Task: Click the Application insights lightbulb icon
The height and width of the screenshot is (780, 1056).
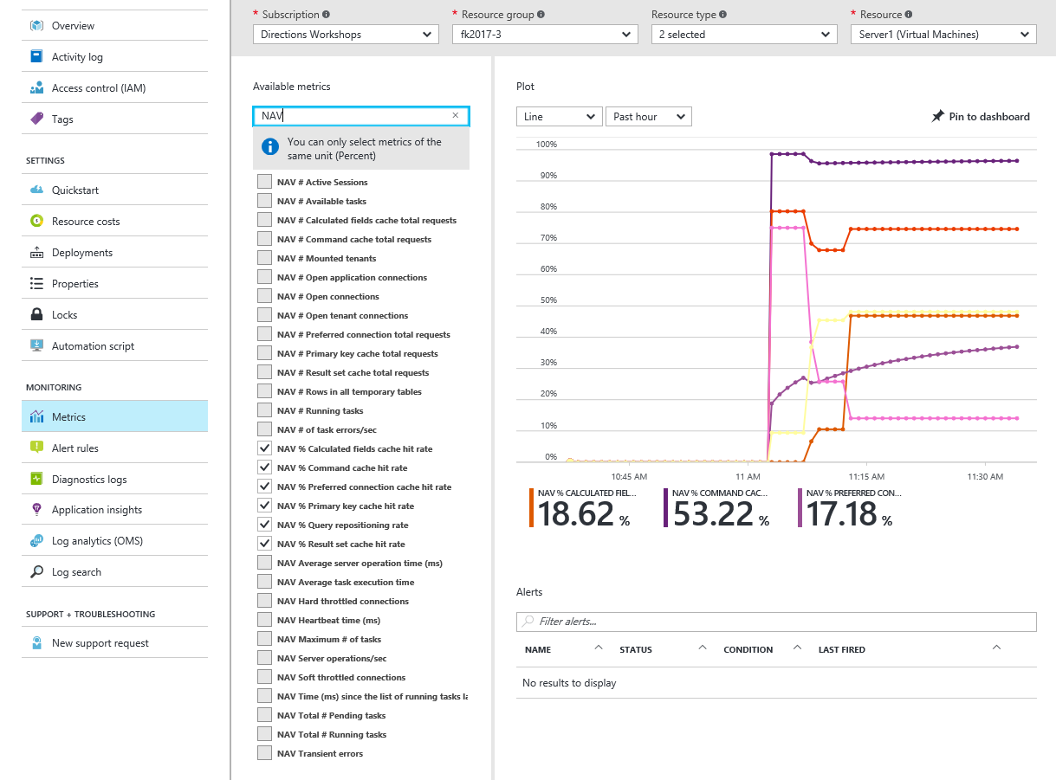Action: click(36, 510)
